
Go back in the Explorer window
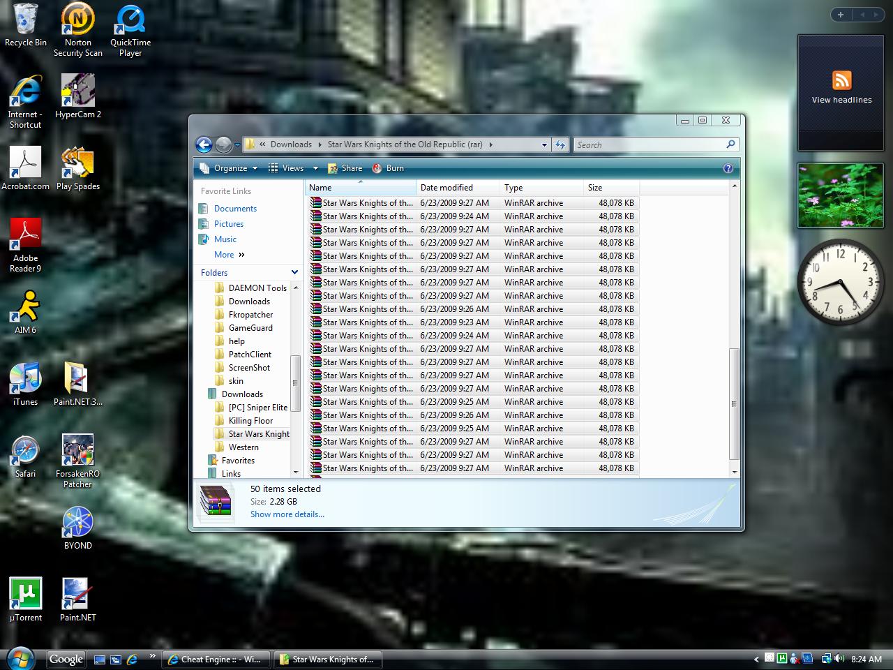click(204, 144)
